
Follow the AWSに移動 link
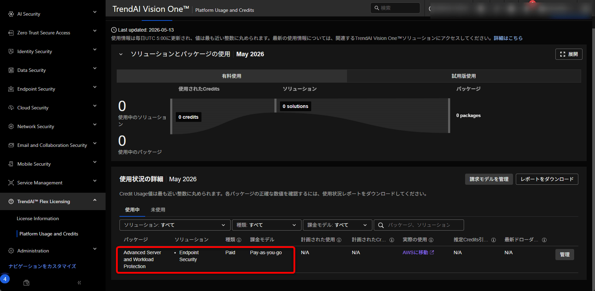tap(418, 252)
